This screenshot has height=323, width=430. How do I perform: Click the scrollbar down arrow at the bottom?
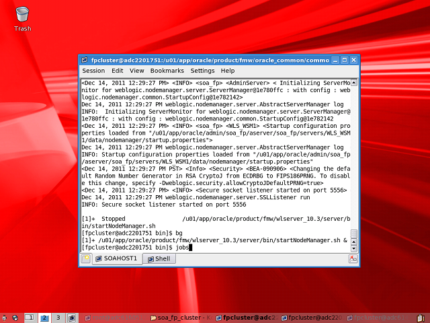point(354,248)
